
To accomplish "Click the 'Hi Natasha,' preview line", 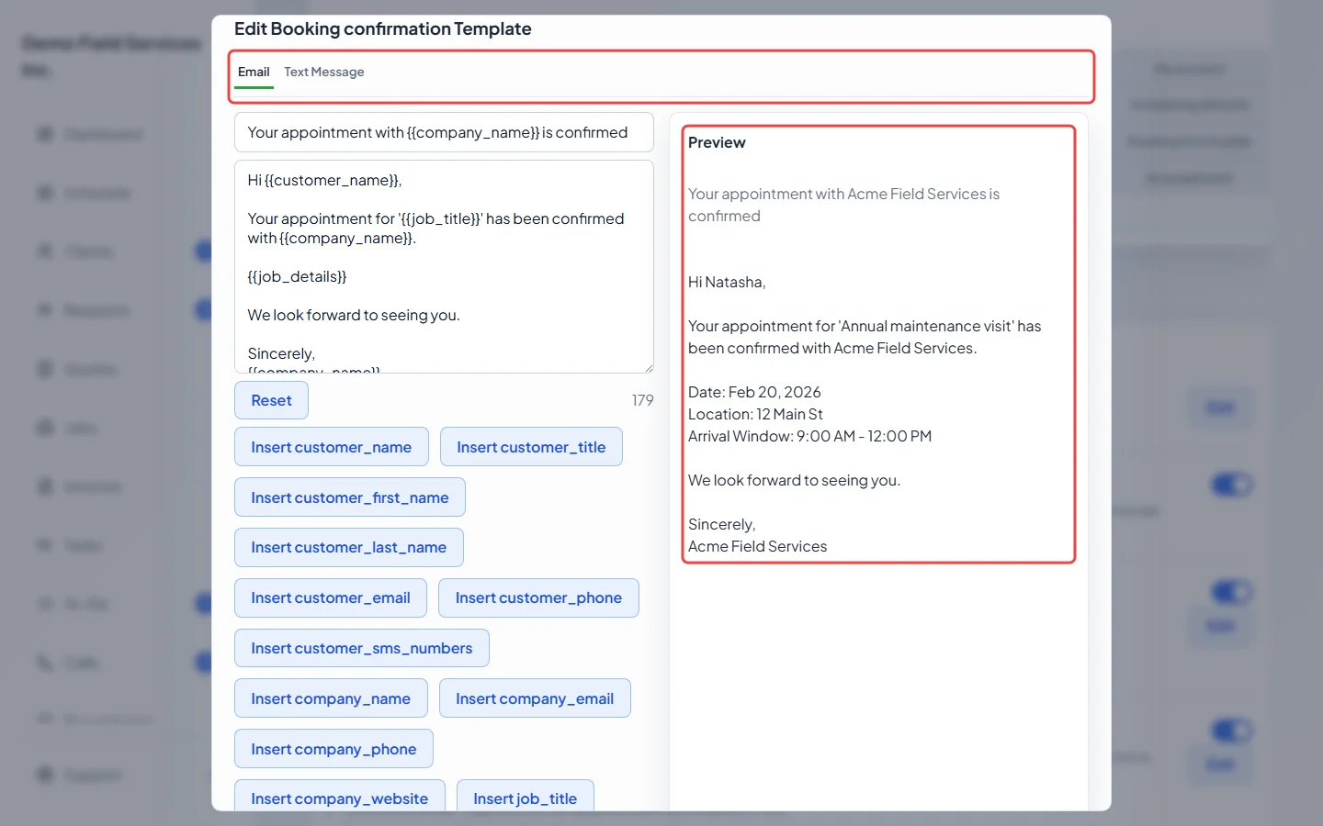I will (x=727, y=282).
